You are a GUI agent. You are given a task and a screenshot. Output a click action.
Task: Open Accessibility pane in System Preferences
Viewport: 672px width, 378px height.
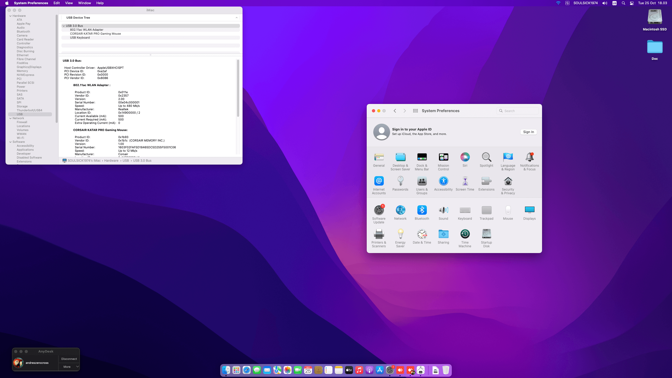click(443, 183)
